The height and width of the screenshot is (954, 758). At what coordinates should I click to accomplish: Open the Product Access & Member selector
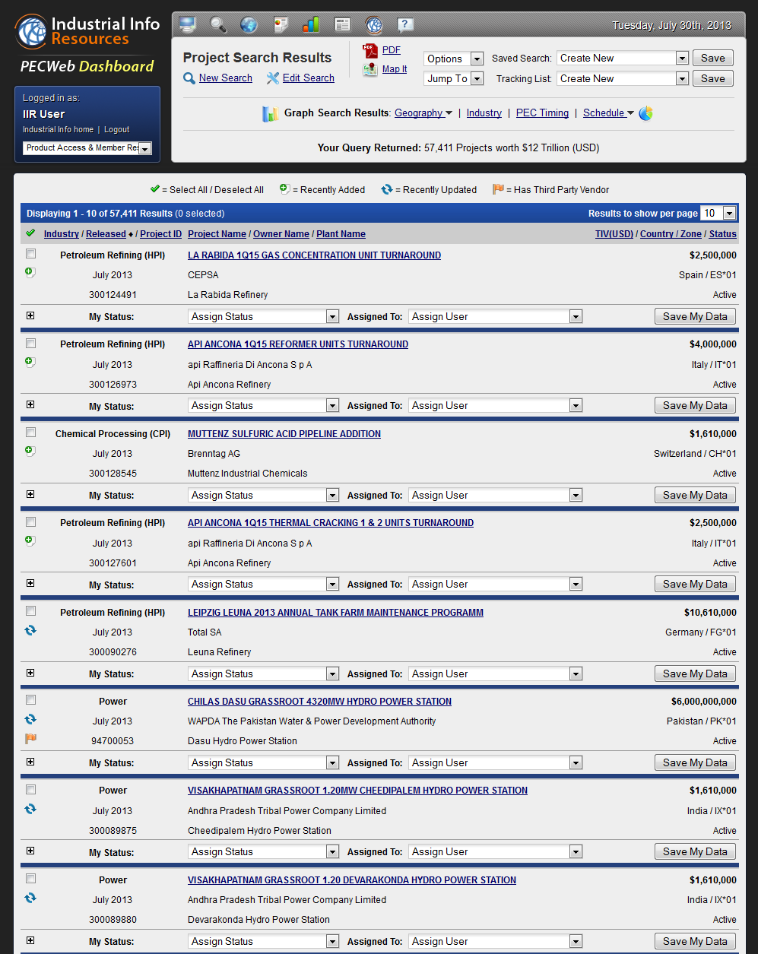(x=87, y=148)
